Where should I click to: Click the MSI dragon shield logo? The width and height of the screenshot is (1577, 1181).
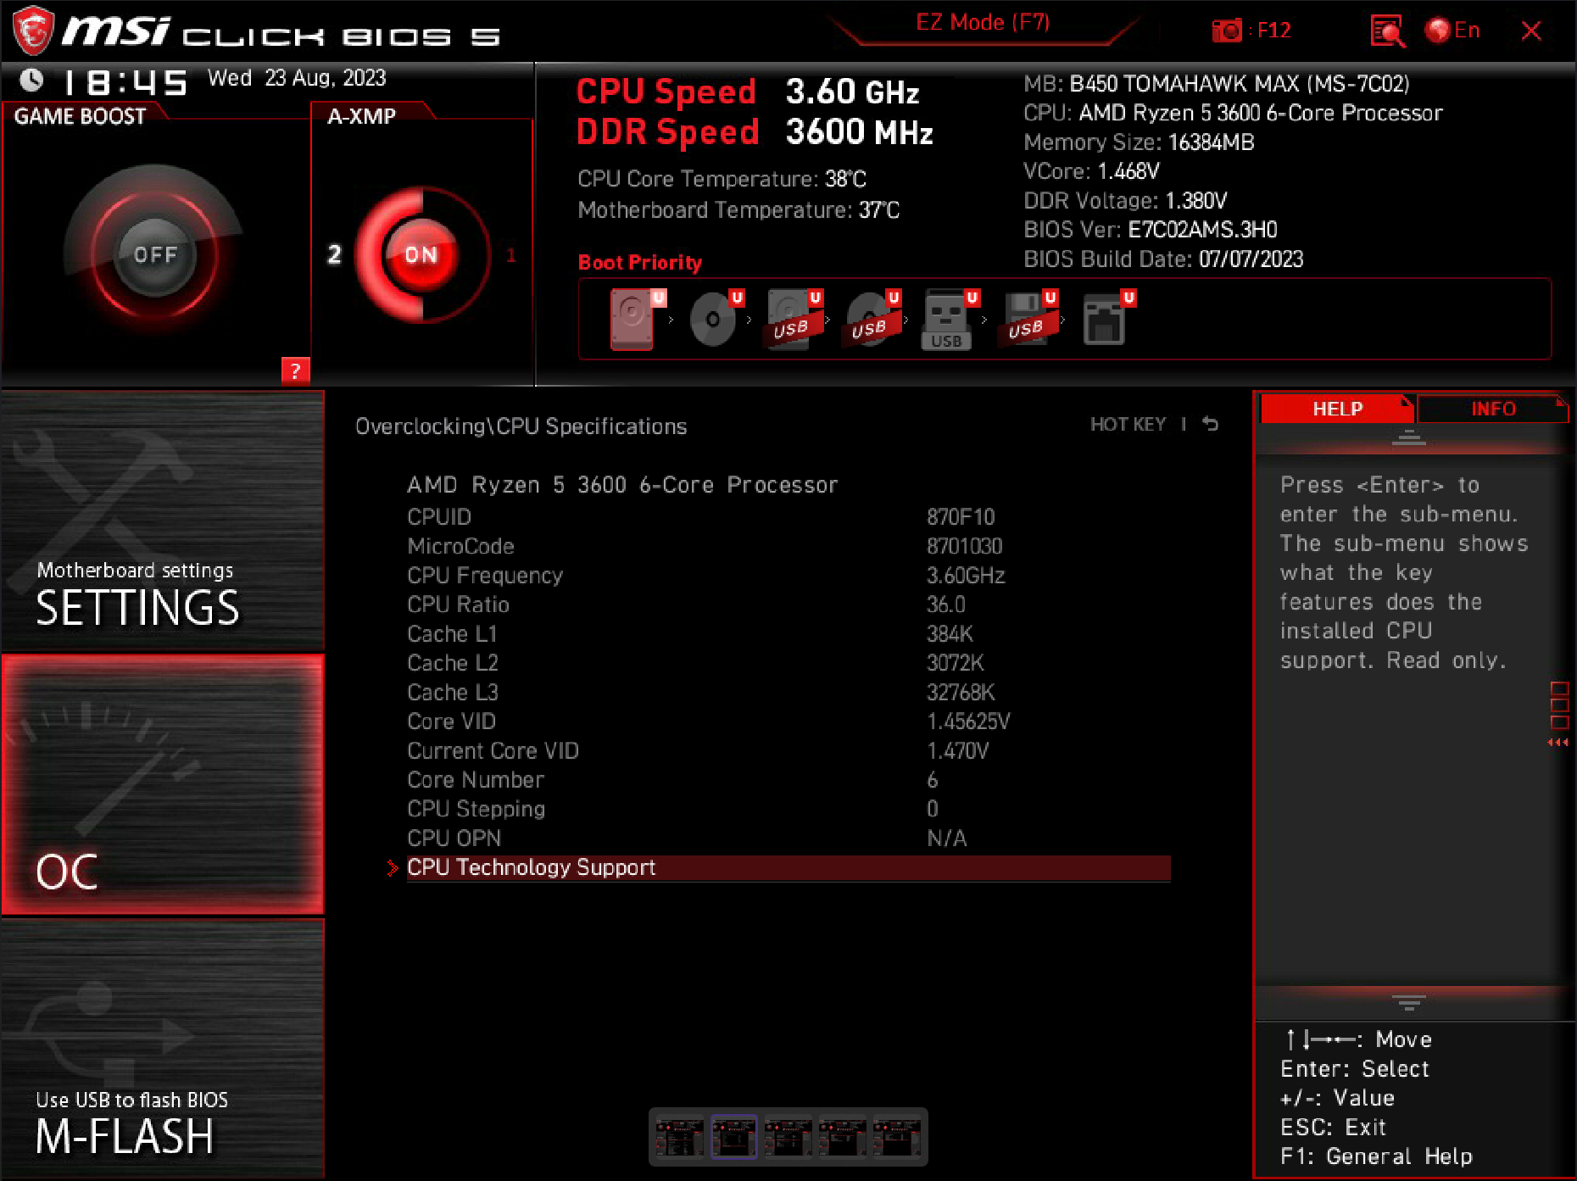33,31
